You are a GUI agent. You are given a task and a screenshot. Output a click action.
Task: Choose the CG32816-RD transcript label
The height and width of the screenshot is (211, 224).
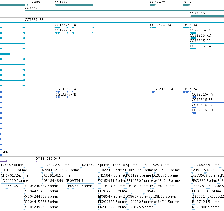(x=200, y=36)
